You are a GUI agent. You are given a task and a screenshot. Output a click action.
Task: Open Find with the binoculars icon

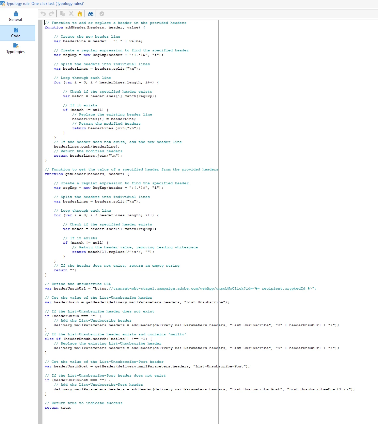[x=91, y=14]
